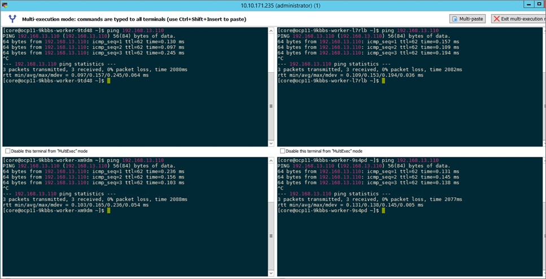This screenshot has width=546, height=279.
Task: Click the '^C' line in worker-9s4pd terminal
Action: (280, 188)
